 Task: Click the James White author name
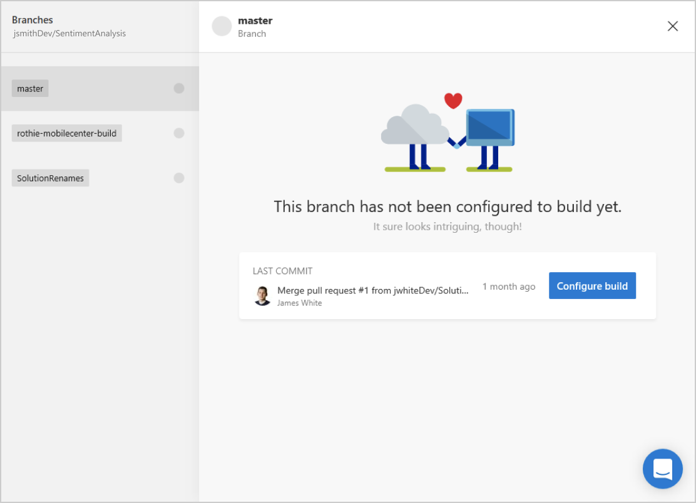coord(300,303)
